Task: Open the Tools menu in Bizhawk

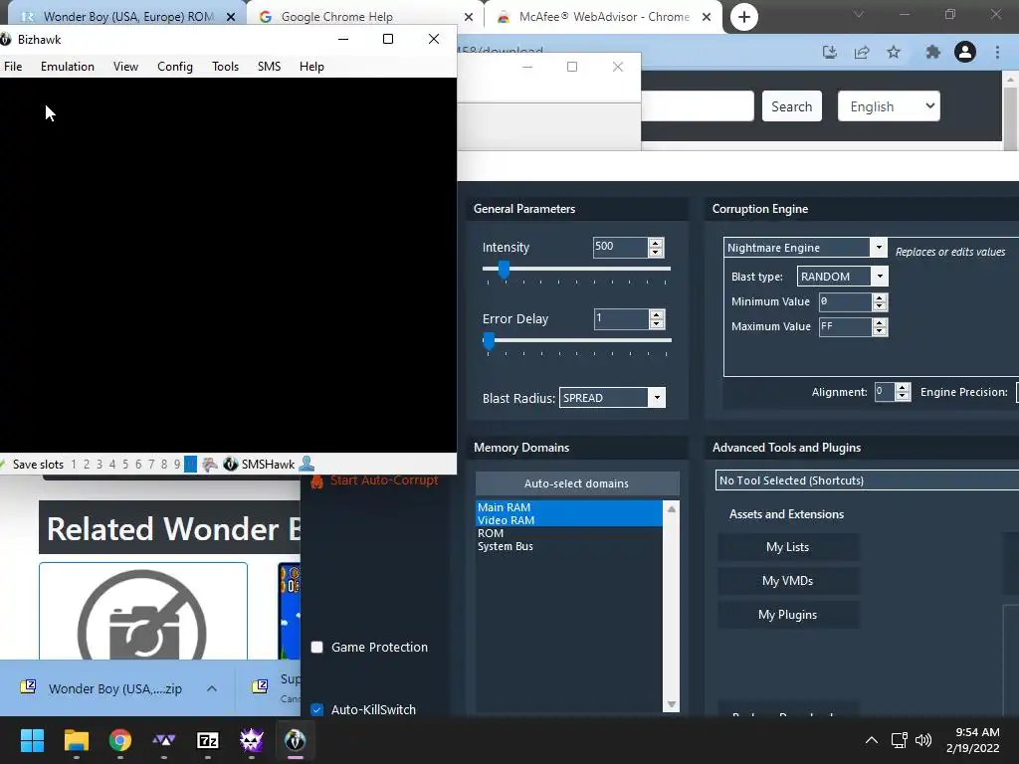Action: point(226,67)
